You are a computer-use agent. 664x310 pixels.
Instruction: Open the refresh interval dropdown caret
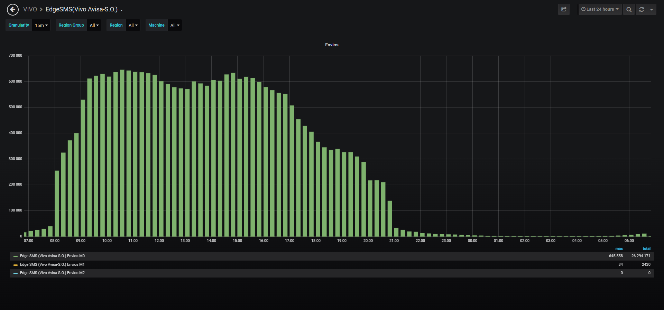[652, 9]
